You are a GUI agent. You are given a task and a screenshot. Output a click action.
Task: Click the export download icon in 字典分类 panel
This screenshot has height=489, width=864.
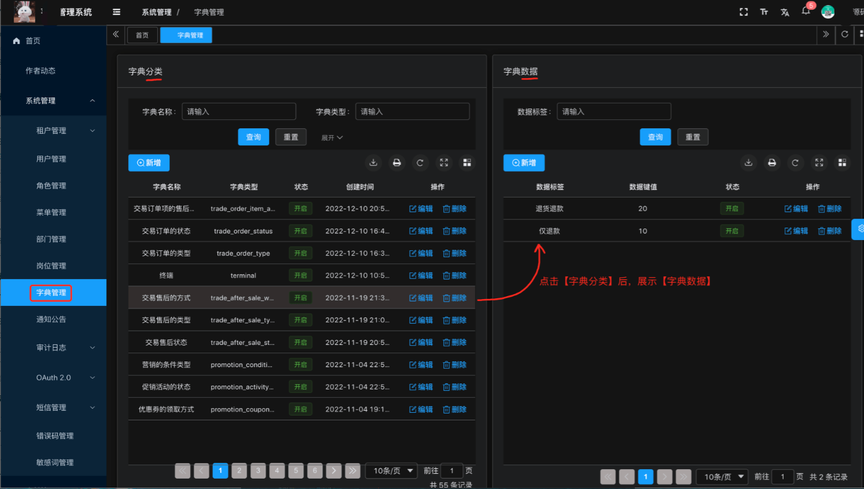coord(373,163)
